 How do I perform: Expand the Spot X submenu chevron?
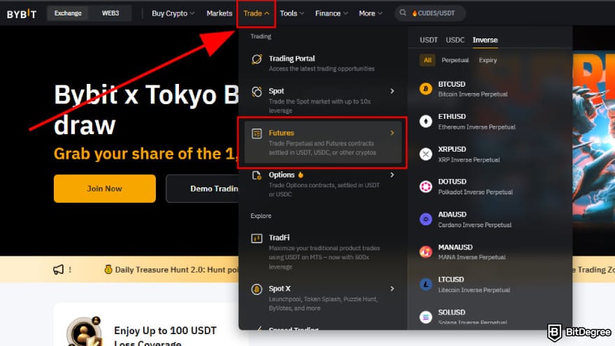(x=392, y=289)
